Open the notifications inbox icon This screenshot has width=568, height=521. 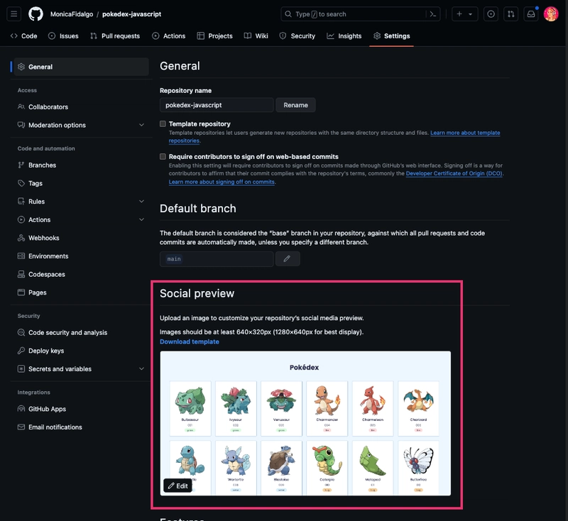click(x=530, y=14)
